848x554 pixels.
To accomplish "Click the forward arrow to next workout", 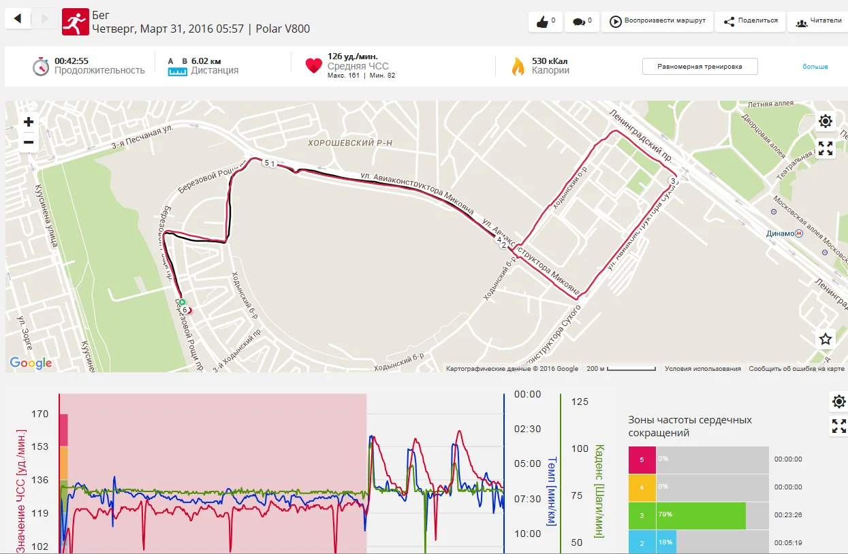I will tap(45, 18).
